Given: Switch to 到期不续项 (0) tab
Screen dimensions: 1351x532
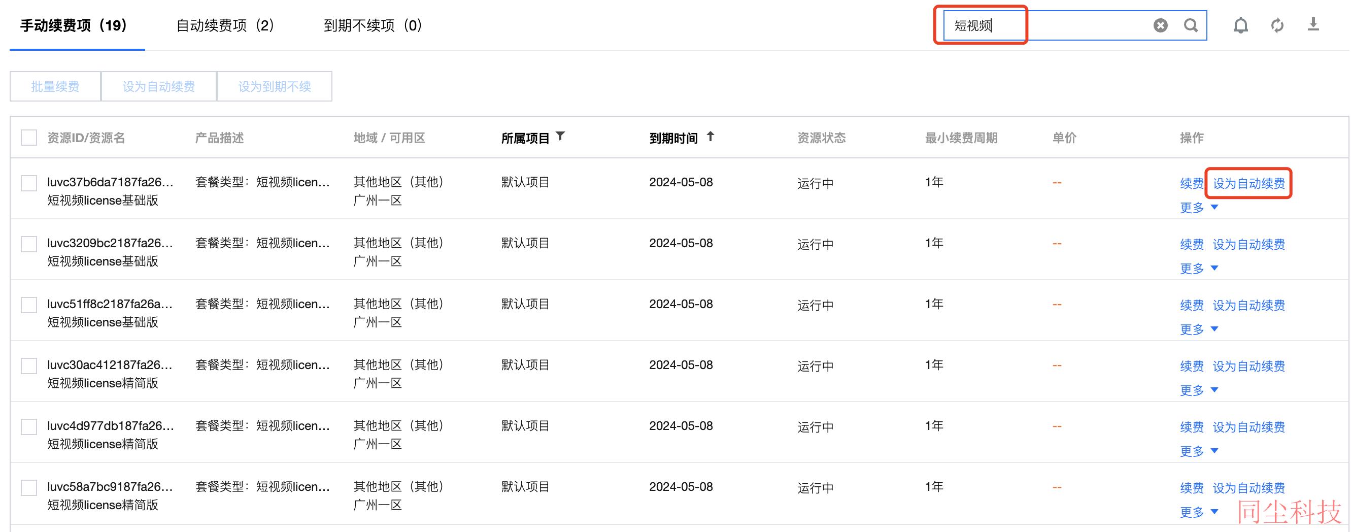Looking at the screenshot, I should 374,25.
